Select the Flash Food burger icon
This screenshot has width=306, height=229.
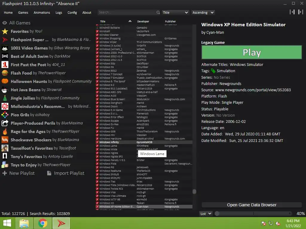pos(5,73)
